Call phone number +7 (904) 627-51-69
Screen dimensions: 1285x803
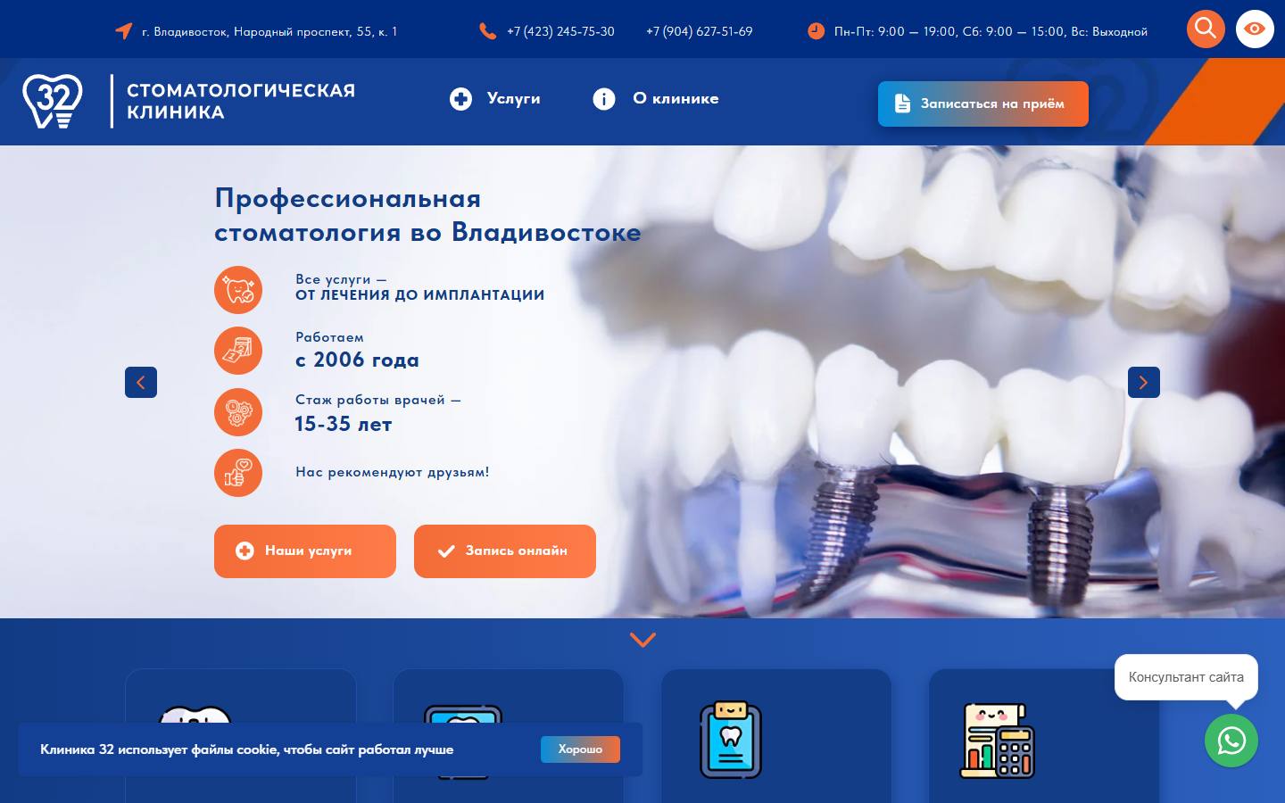click(700, 31)
